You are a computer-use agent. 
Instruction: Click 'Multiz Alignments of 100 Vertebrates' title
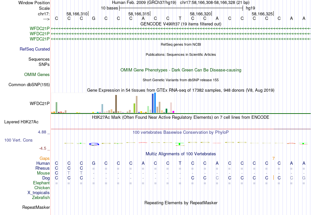(x=181, y=154)
